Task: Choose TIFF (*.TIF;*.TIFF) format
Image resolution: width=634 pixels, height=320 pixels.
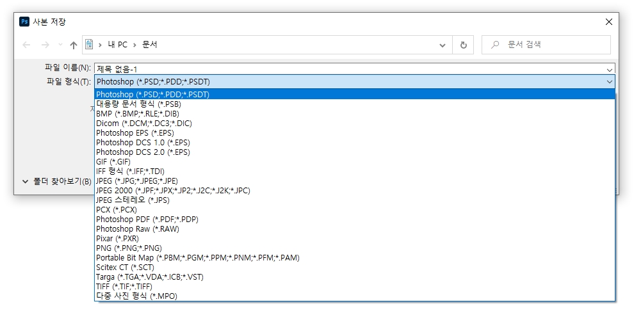Action: [355, 287]
